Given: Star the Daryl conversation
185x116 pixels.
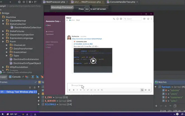Looking at the screenshot, I should 148,19.
